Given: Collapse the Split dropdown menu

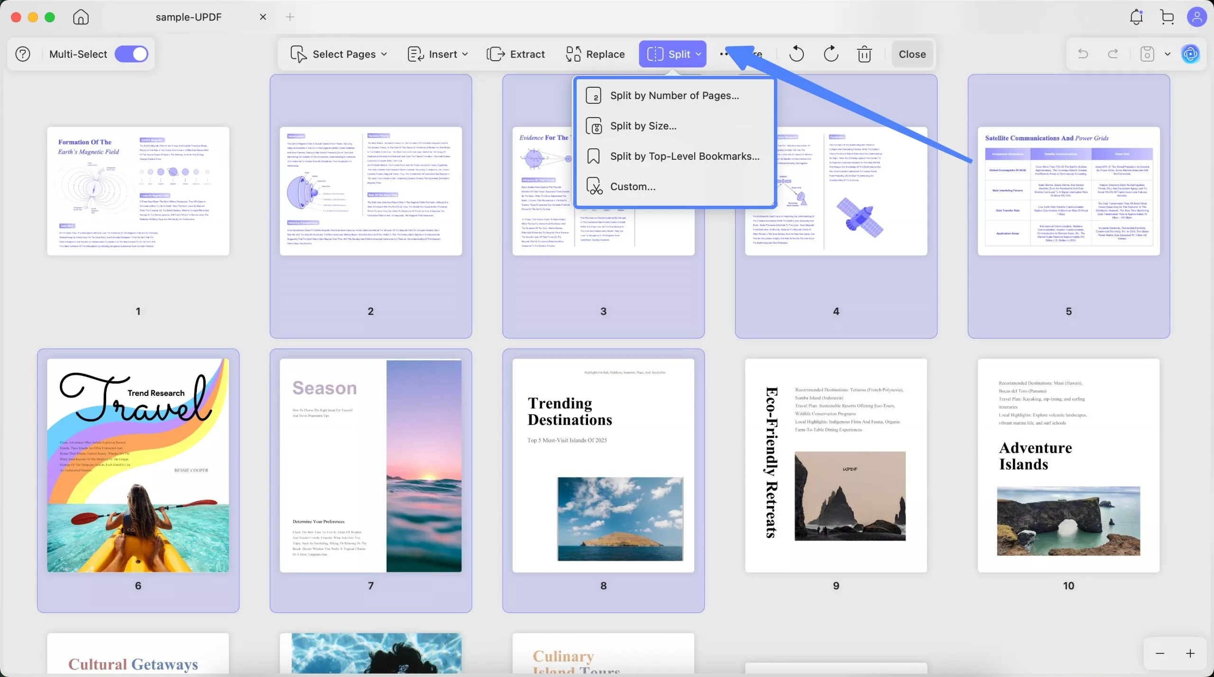Looking at the screenshot, I should click(672, 54).
